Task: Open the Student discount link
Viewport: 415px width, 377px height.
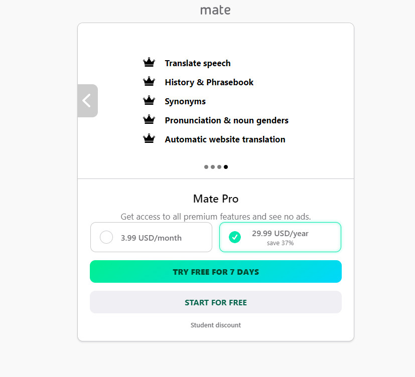Action: pyautogui.click(x=216, y=325)
